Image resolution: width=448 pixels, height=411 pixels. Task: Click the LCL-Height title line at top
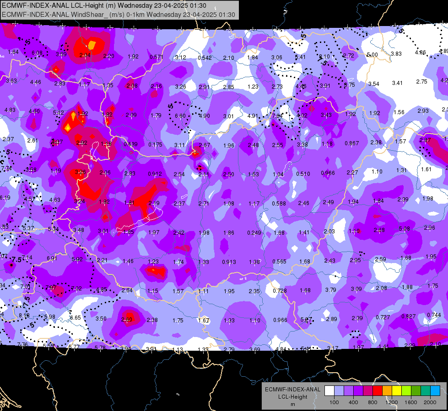click(104, 5)
